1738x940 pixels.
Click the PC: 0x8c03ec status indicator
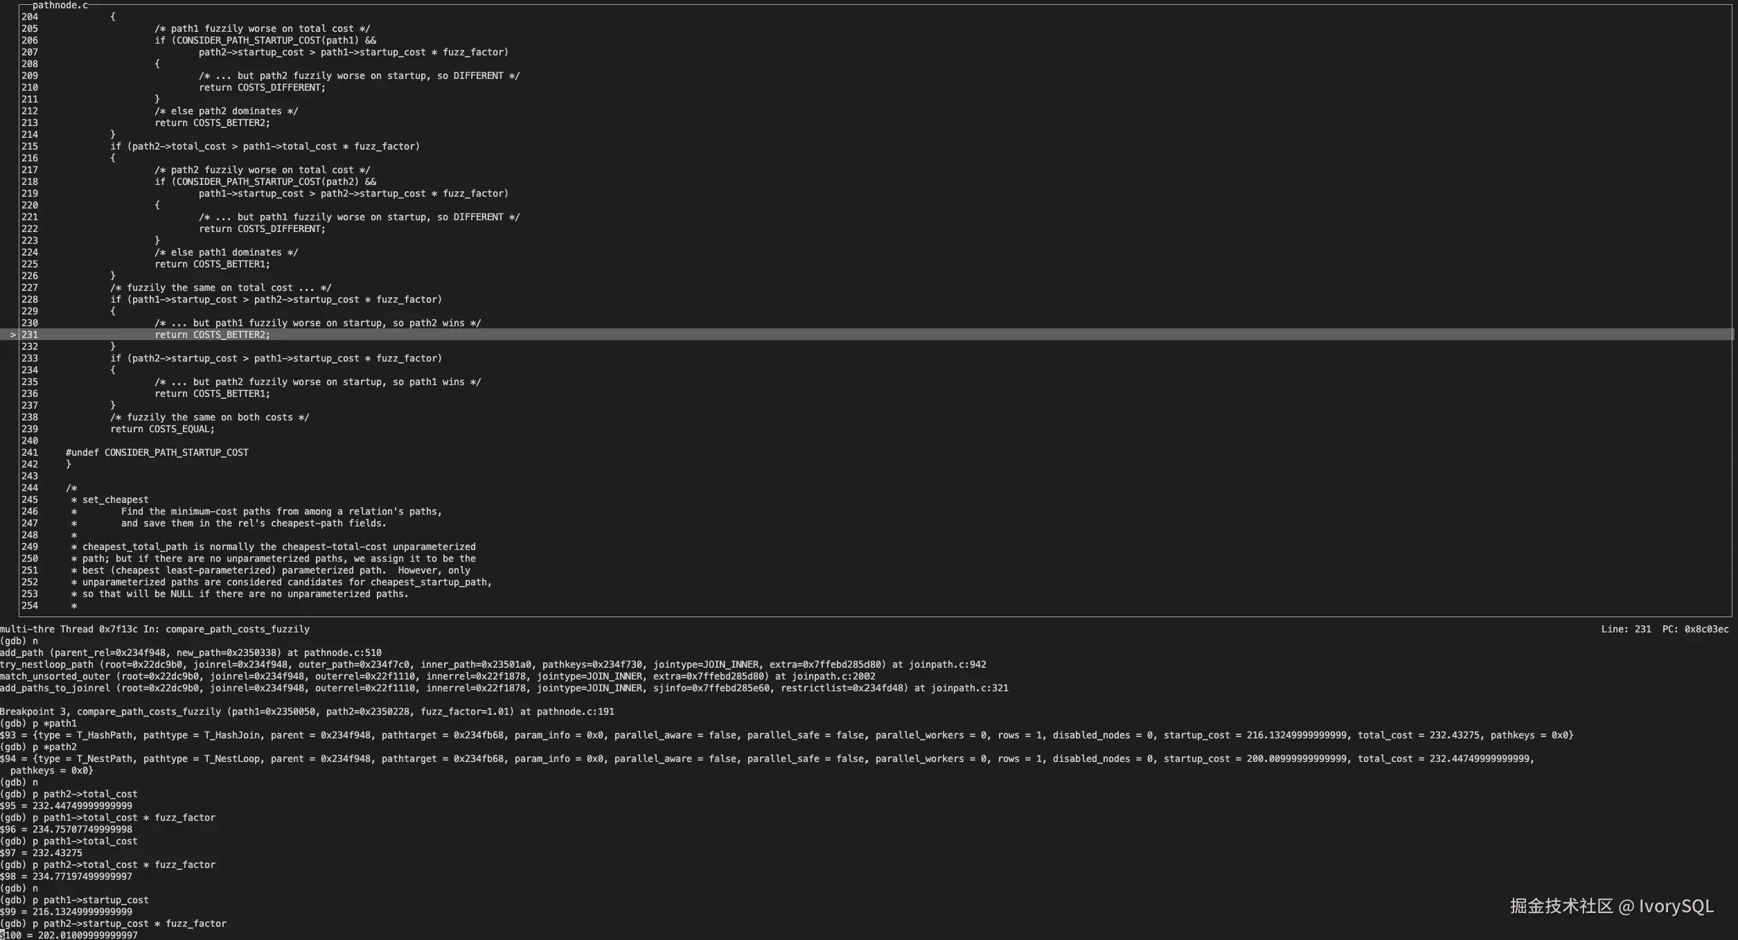1694,630
